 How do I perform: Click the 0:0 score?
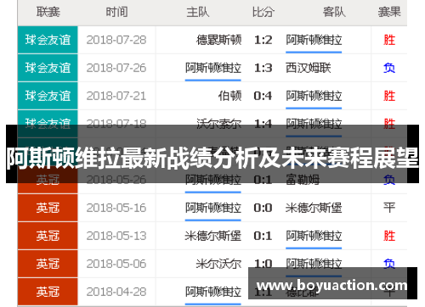(x=263, y=208)
